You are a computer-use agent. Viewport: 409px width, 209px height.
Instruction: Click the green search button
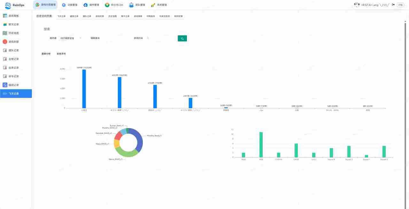click(182, 38)
